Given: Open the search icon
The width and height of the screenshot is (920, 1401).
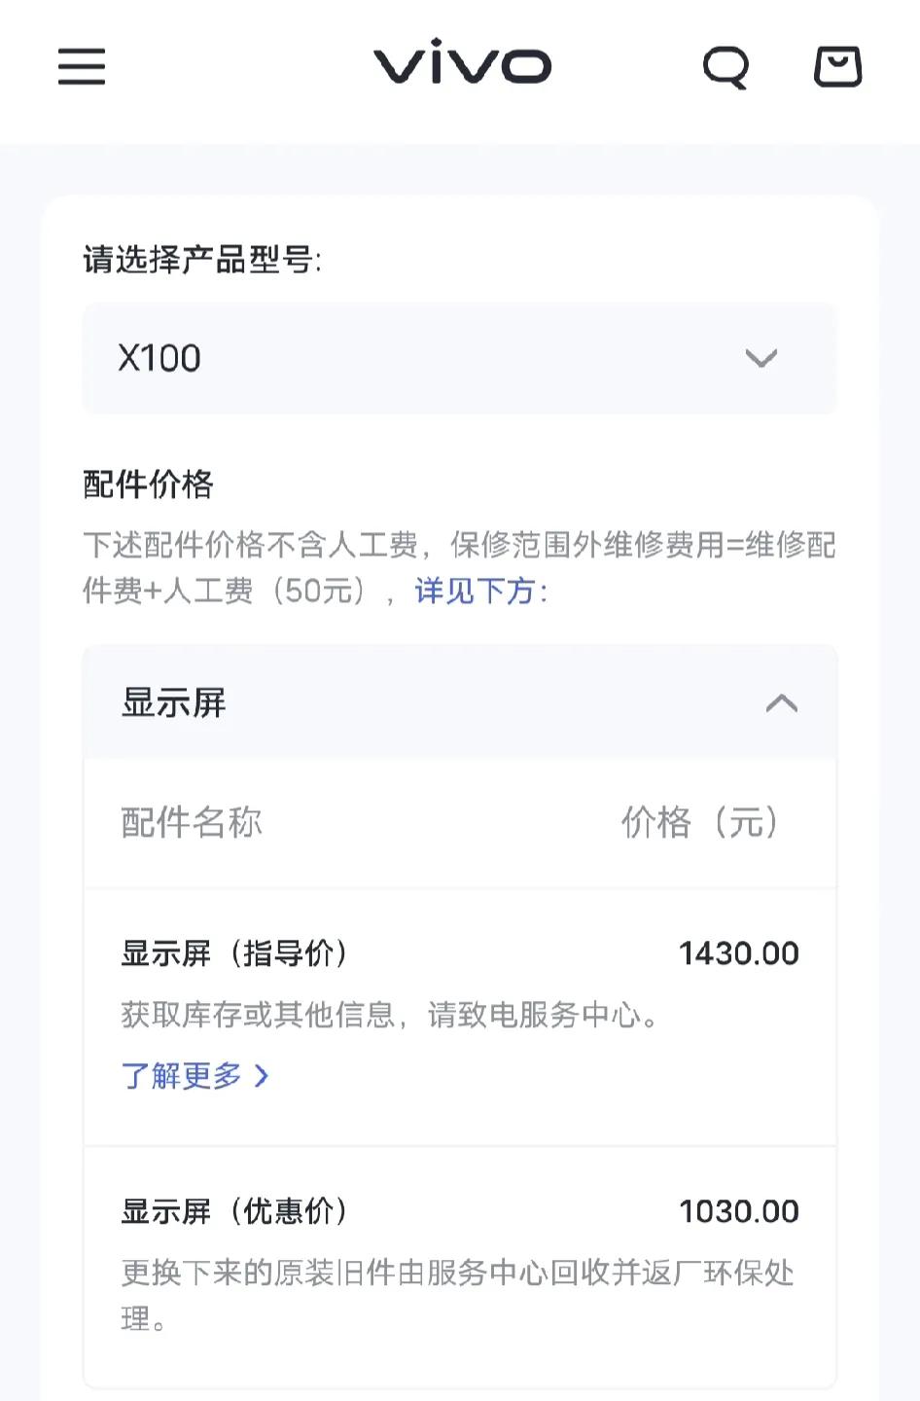Looking at the screenshot, I should (x=726, y=67).
